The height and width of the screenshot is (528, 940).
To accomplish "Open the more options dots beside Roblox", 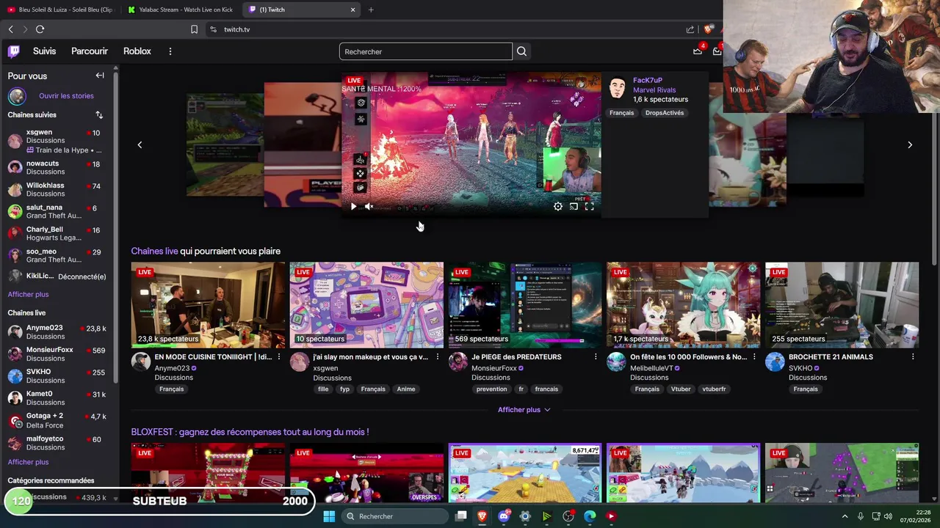I will click(x=170, y=51).
